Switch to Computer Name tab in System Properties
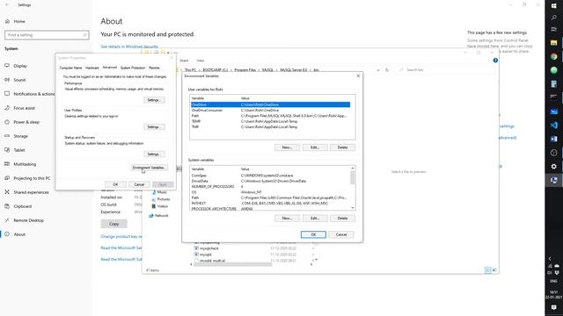 (70, 68)
